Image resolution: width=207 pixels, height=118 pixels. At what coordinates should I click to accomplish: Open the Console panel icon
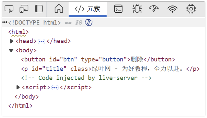(118, 9)
